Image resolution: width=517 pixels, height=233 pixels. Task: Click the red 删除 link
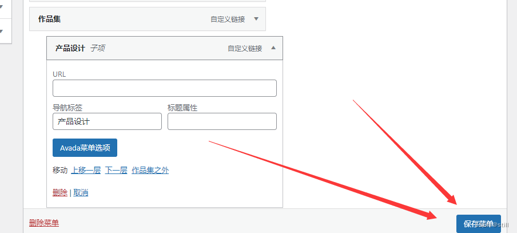point(60,193)
